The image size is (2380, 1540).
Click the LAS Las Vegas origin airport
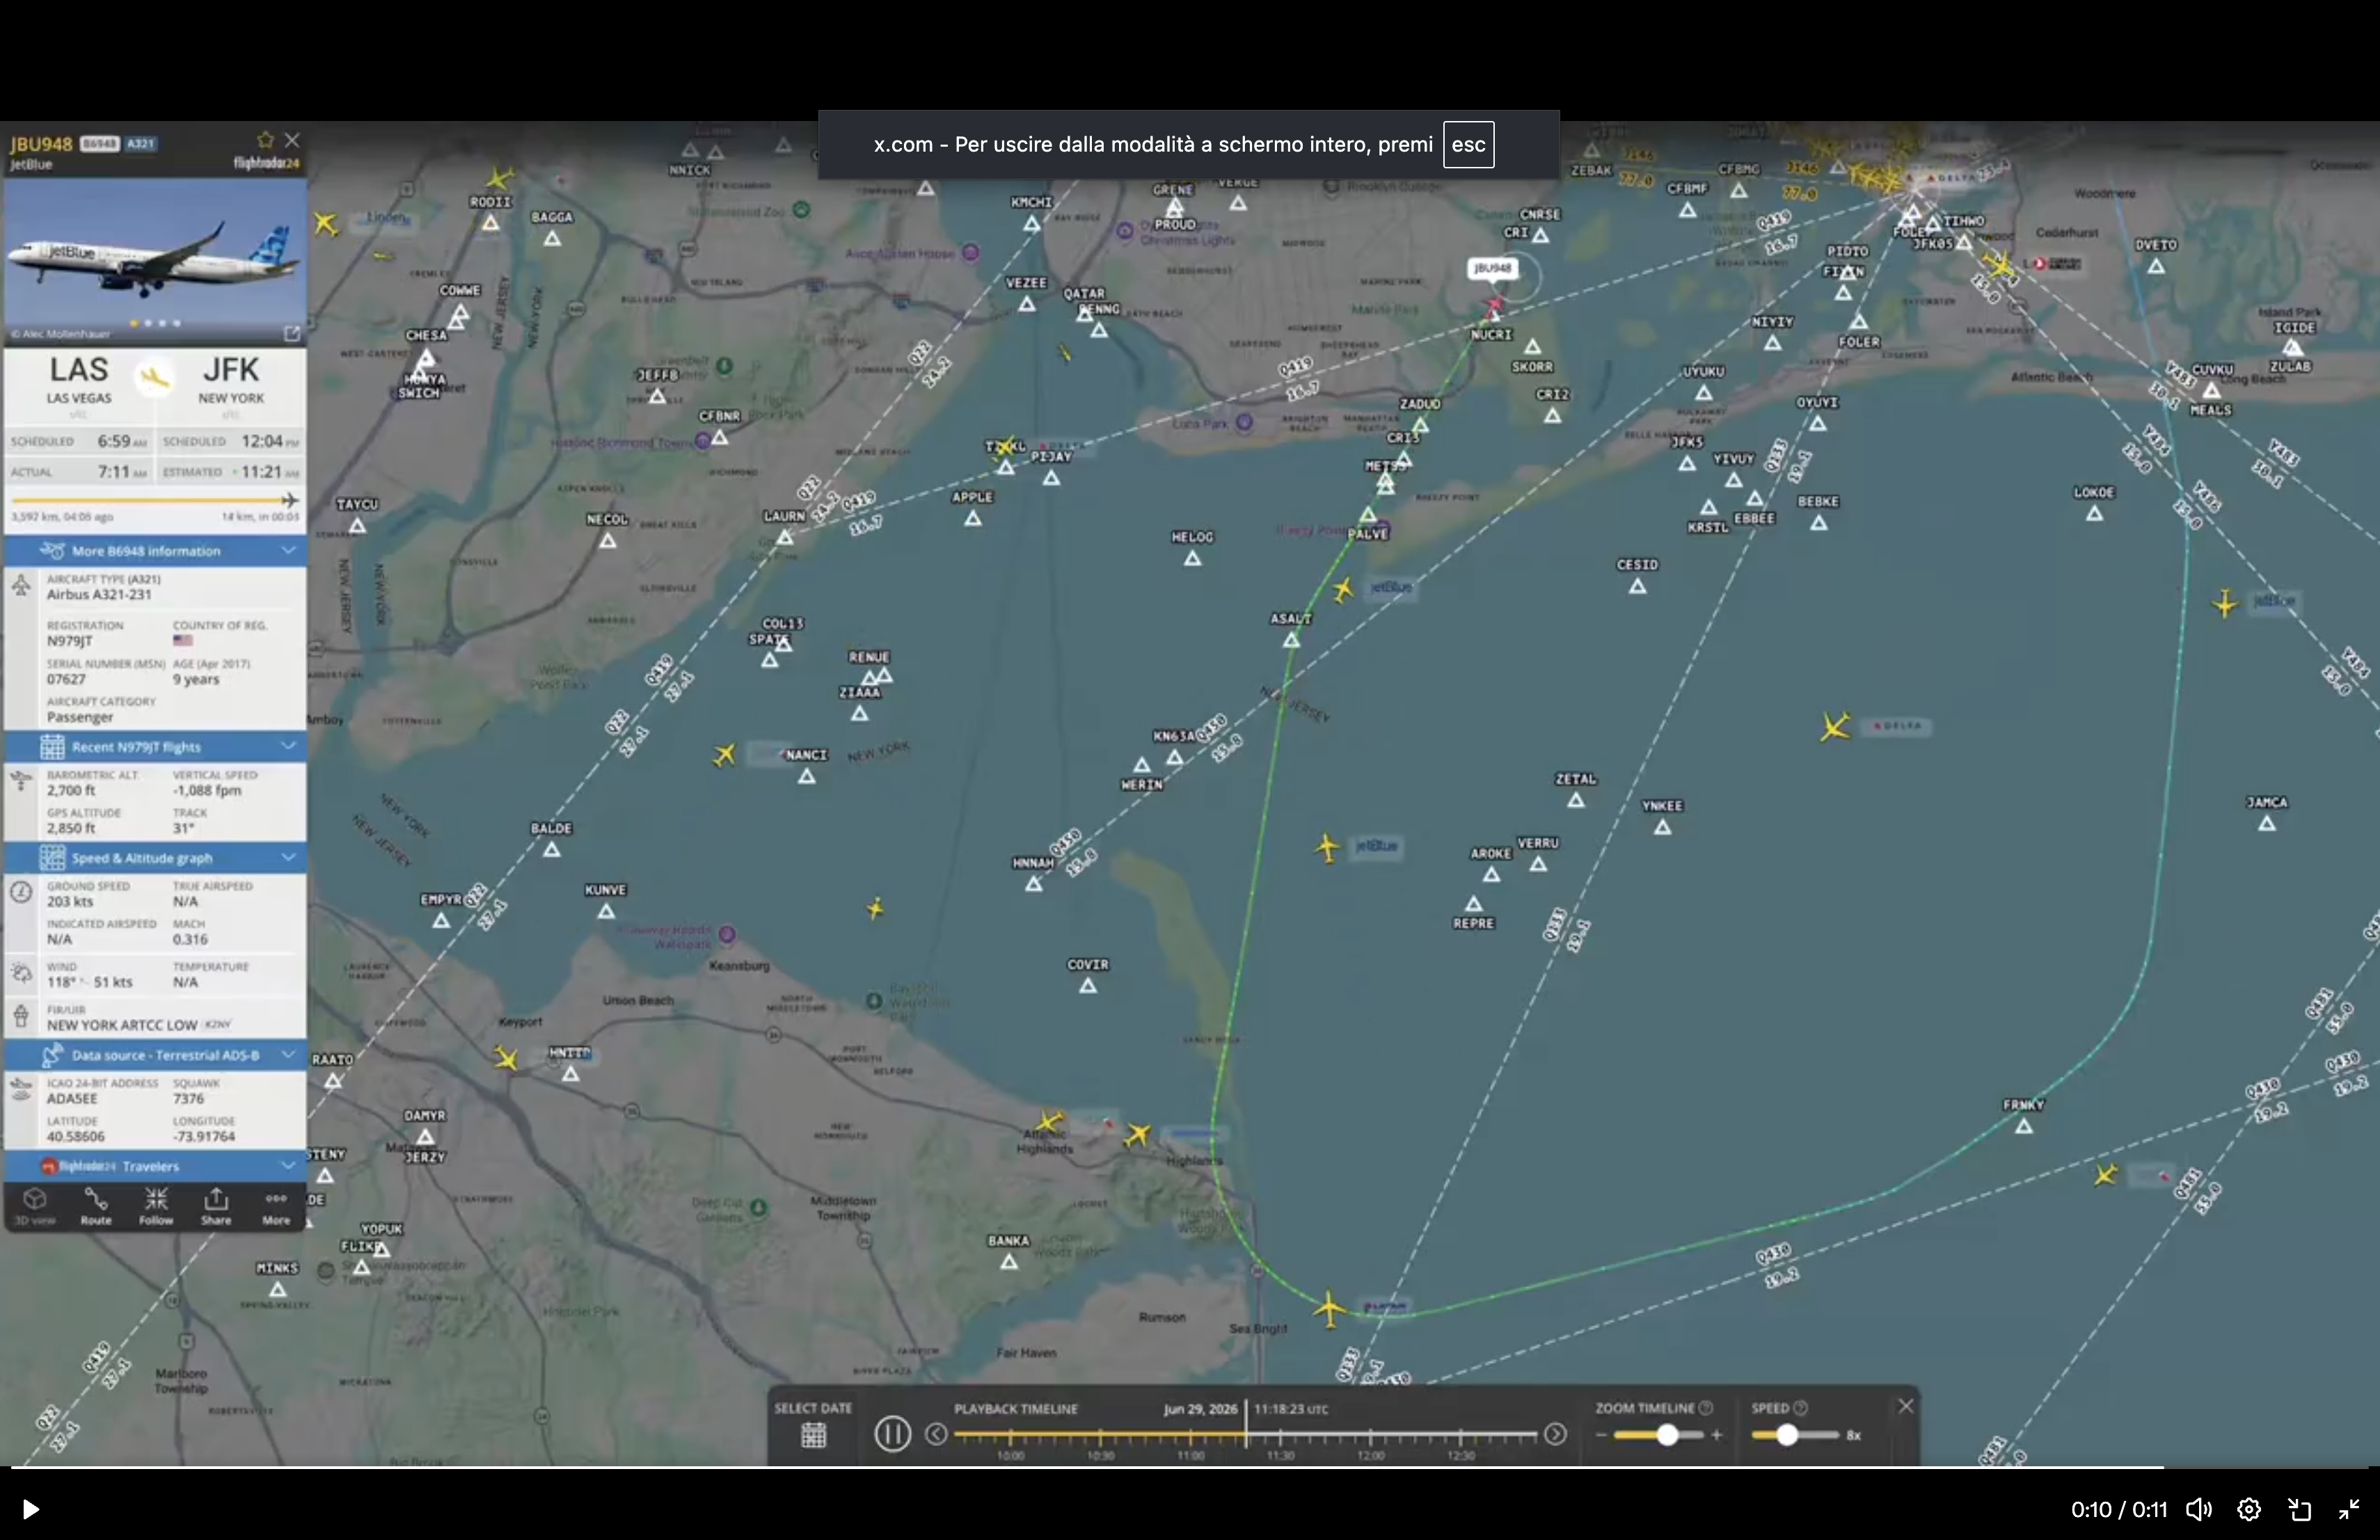tap(79, 379)
